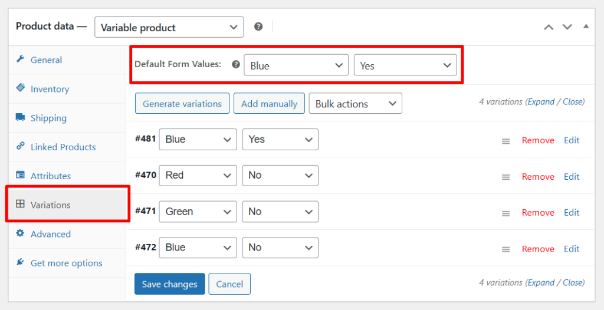Click the help icon beside product type
Screen dimensions: 604x310
[258, 27]
